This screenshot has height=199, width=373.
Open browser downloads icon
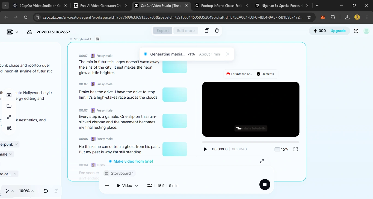(x=347, y=17)
